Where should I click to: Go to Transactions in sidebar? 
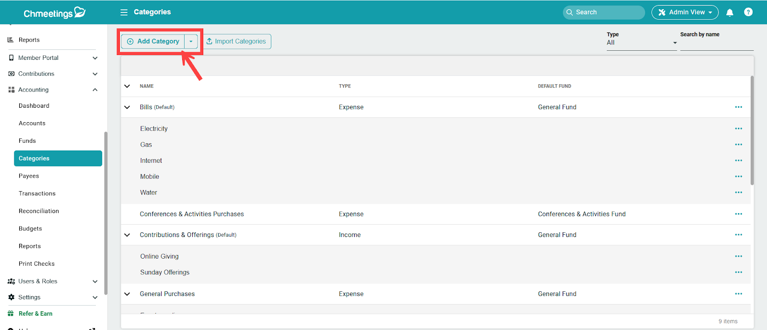tap(37, 193)
